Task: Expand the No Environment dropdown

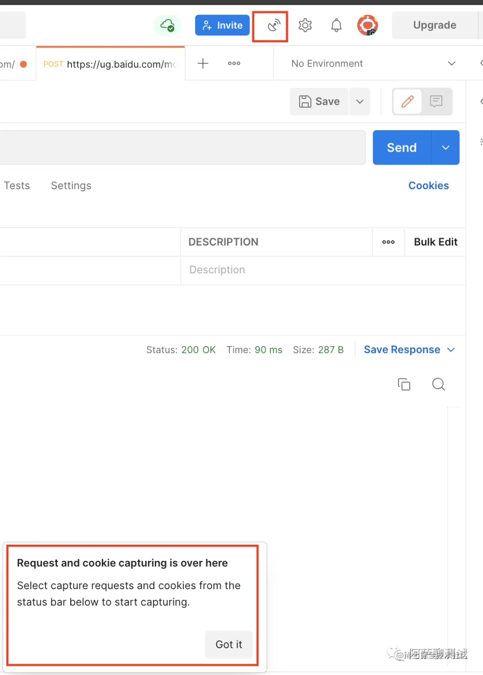Action: [x=373, y=64]
